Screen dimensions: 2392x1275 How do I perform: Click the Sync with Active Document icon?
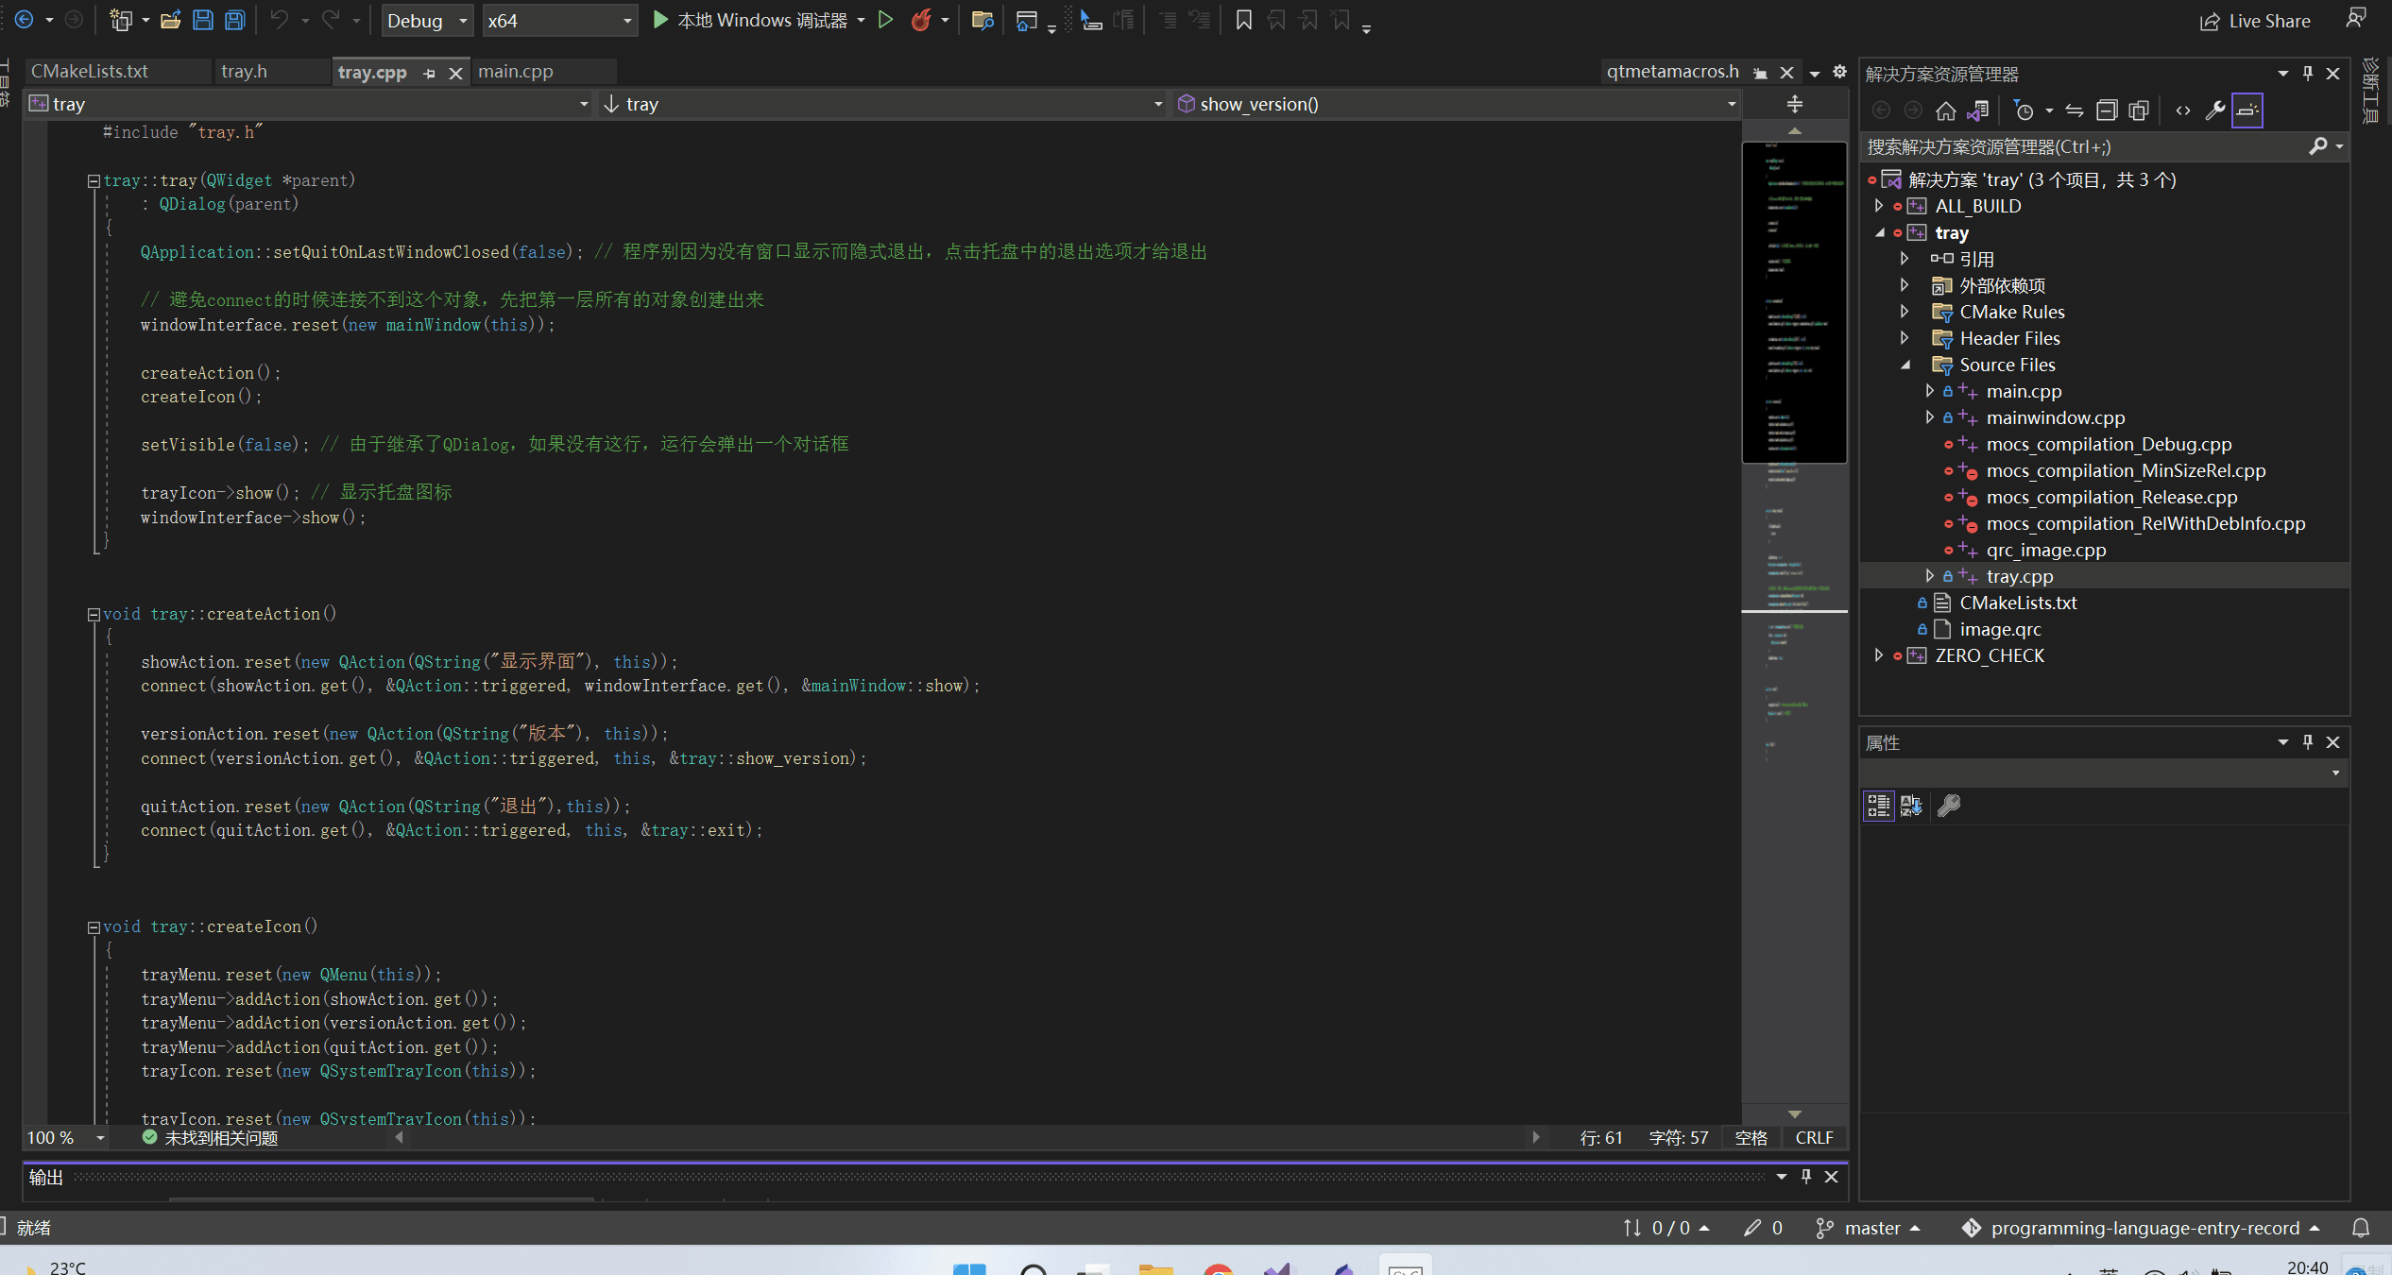point(2074,110)
